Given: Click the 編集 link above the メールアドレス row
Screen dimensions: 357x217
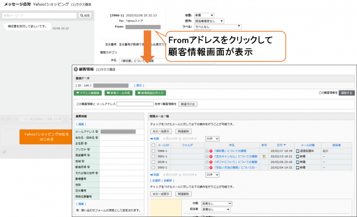Looking at the screenshot, I should tap(81, 124).
